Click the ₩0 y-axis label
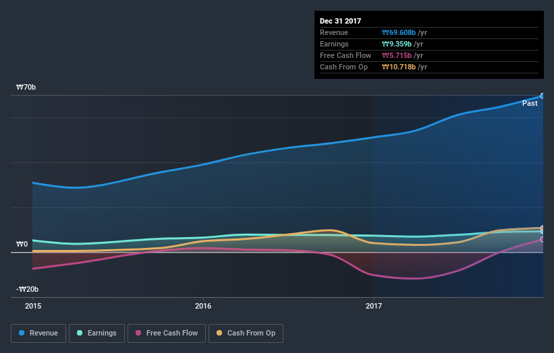 (22, 244)
